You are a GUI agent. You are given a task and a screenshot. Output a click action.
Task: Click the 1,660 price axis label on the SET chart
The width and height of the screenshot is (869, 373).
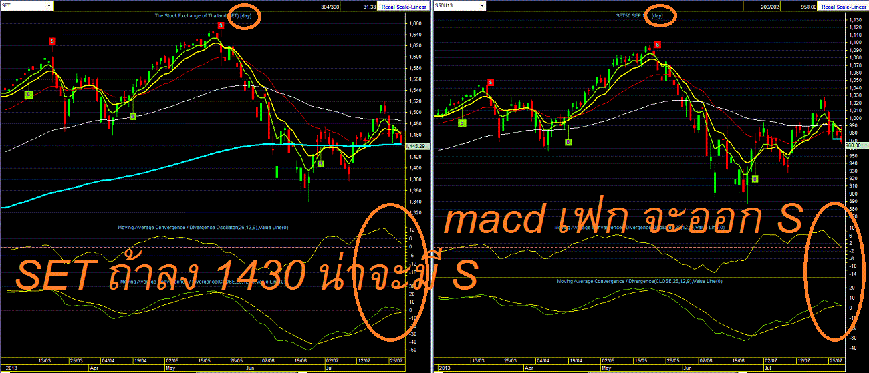414,23
